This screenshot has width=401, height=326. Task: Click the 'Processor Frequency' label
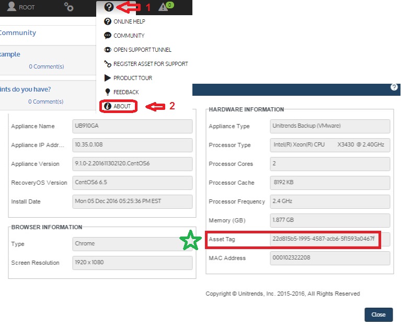point(237,201)
